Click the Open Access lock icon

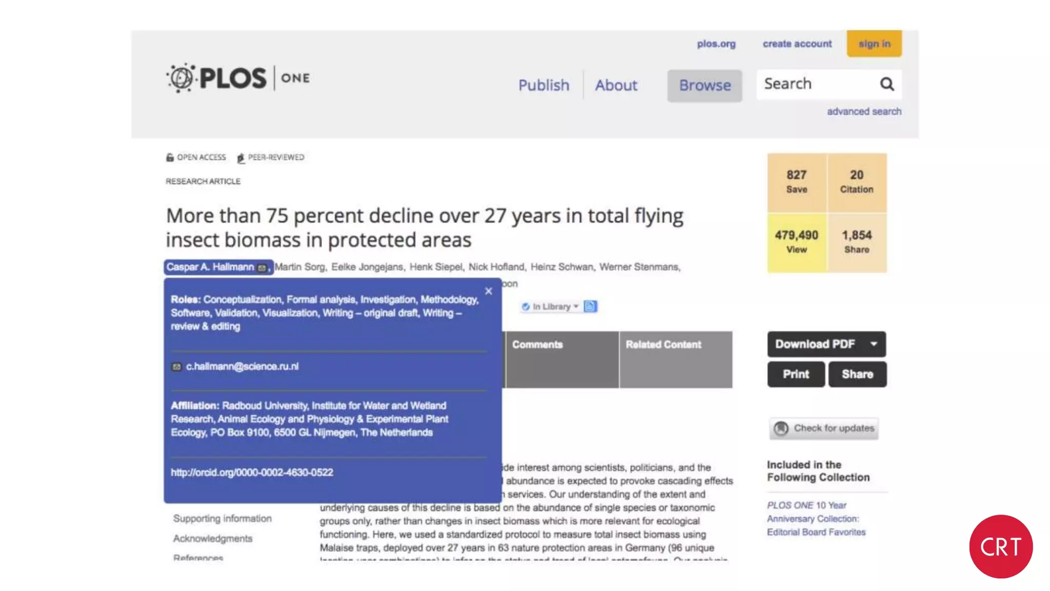170,157
